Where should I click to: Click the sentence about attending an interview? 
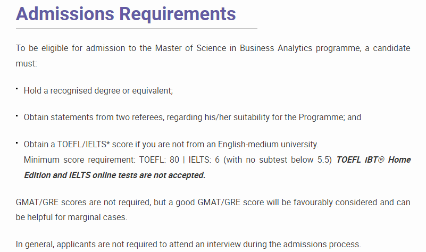188,245
